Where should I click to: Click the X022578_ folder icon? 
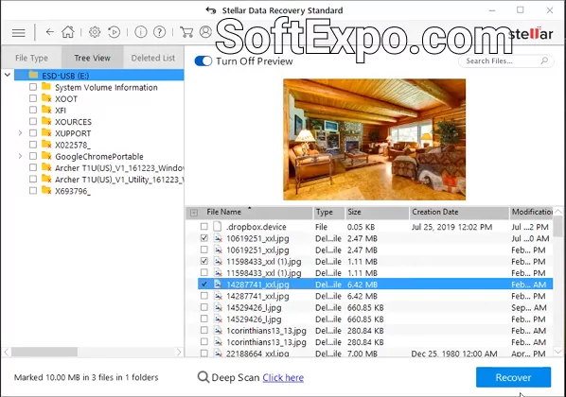pyautogui.click(x=46, y=145)
